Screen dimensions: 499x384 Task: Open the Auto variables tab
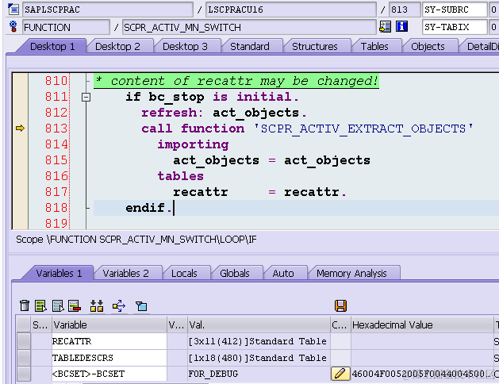click(283, 273)
